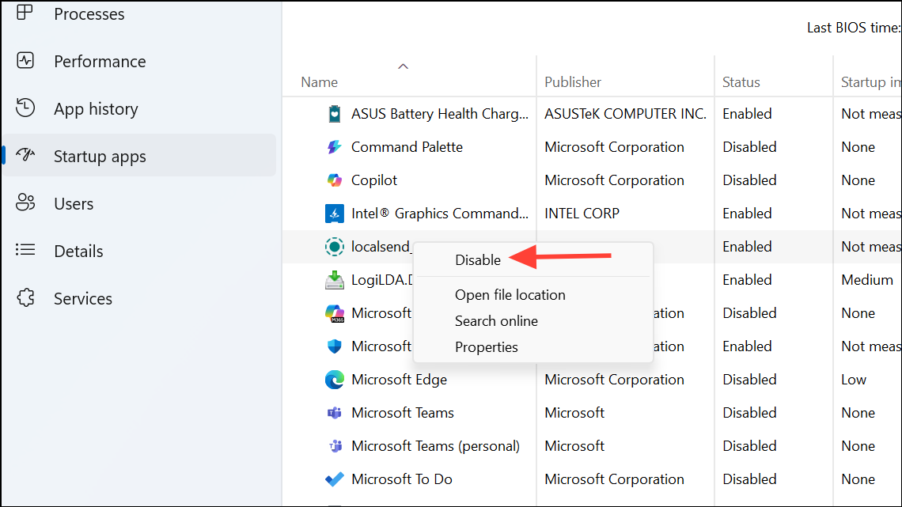Click the "Microsoft Edge" row name

pos(399,380)
